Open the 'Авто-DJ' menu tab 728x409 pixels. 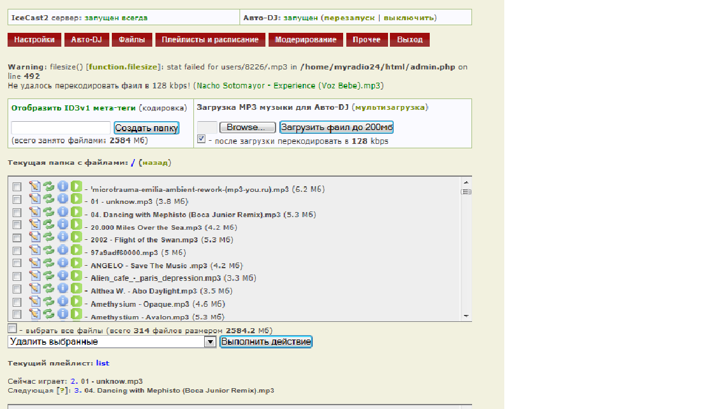[x=87, y=40]
